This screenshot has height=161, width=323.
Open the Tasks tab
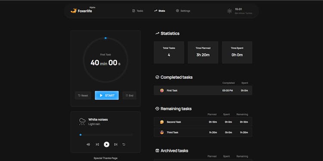138,11
